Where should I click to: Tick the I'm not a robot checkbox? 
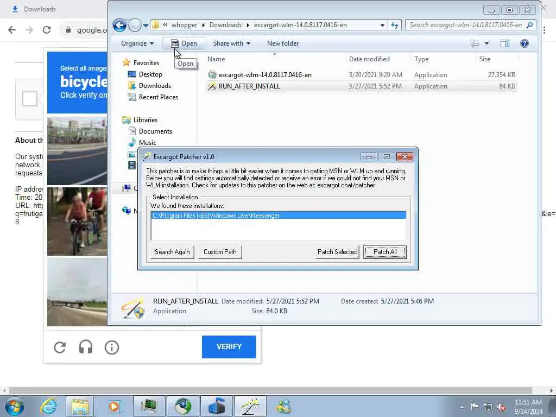[x=30, y=99]
